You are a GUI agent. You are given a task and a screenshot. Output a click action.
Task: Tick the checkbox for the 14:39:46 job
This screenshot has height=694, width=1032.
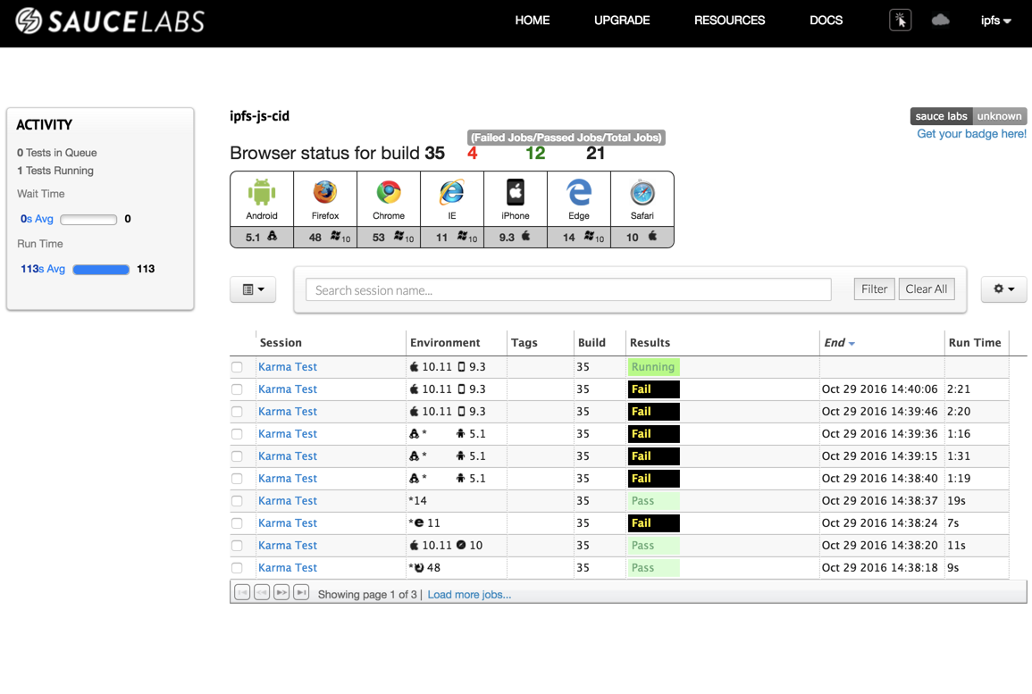click(237, 412)
